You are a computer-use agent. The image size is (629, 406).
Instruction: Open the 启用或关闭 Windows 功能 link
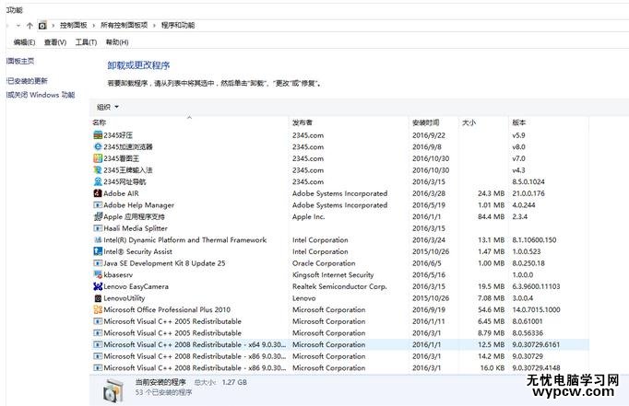41,95
